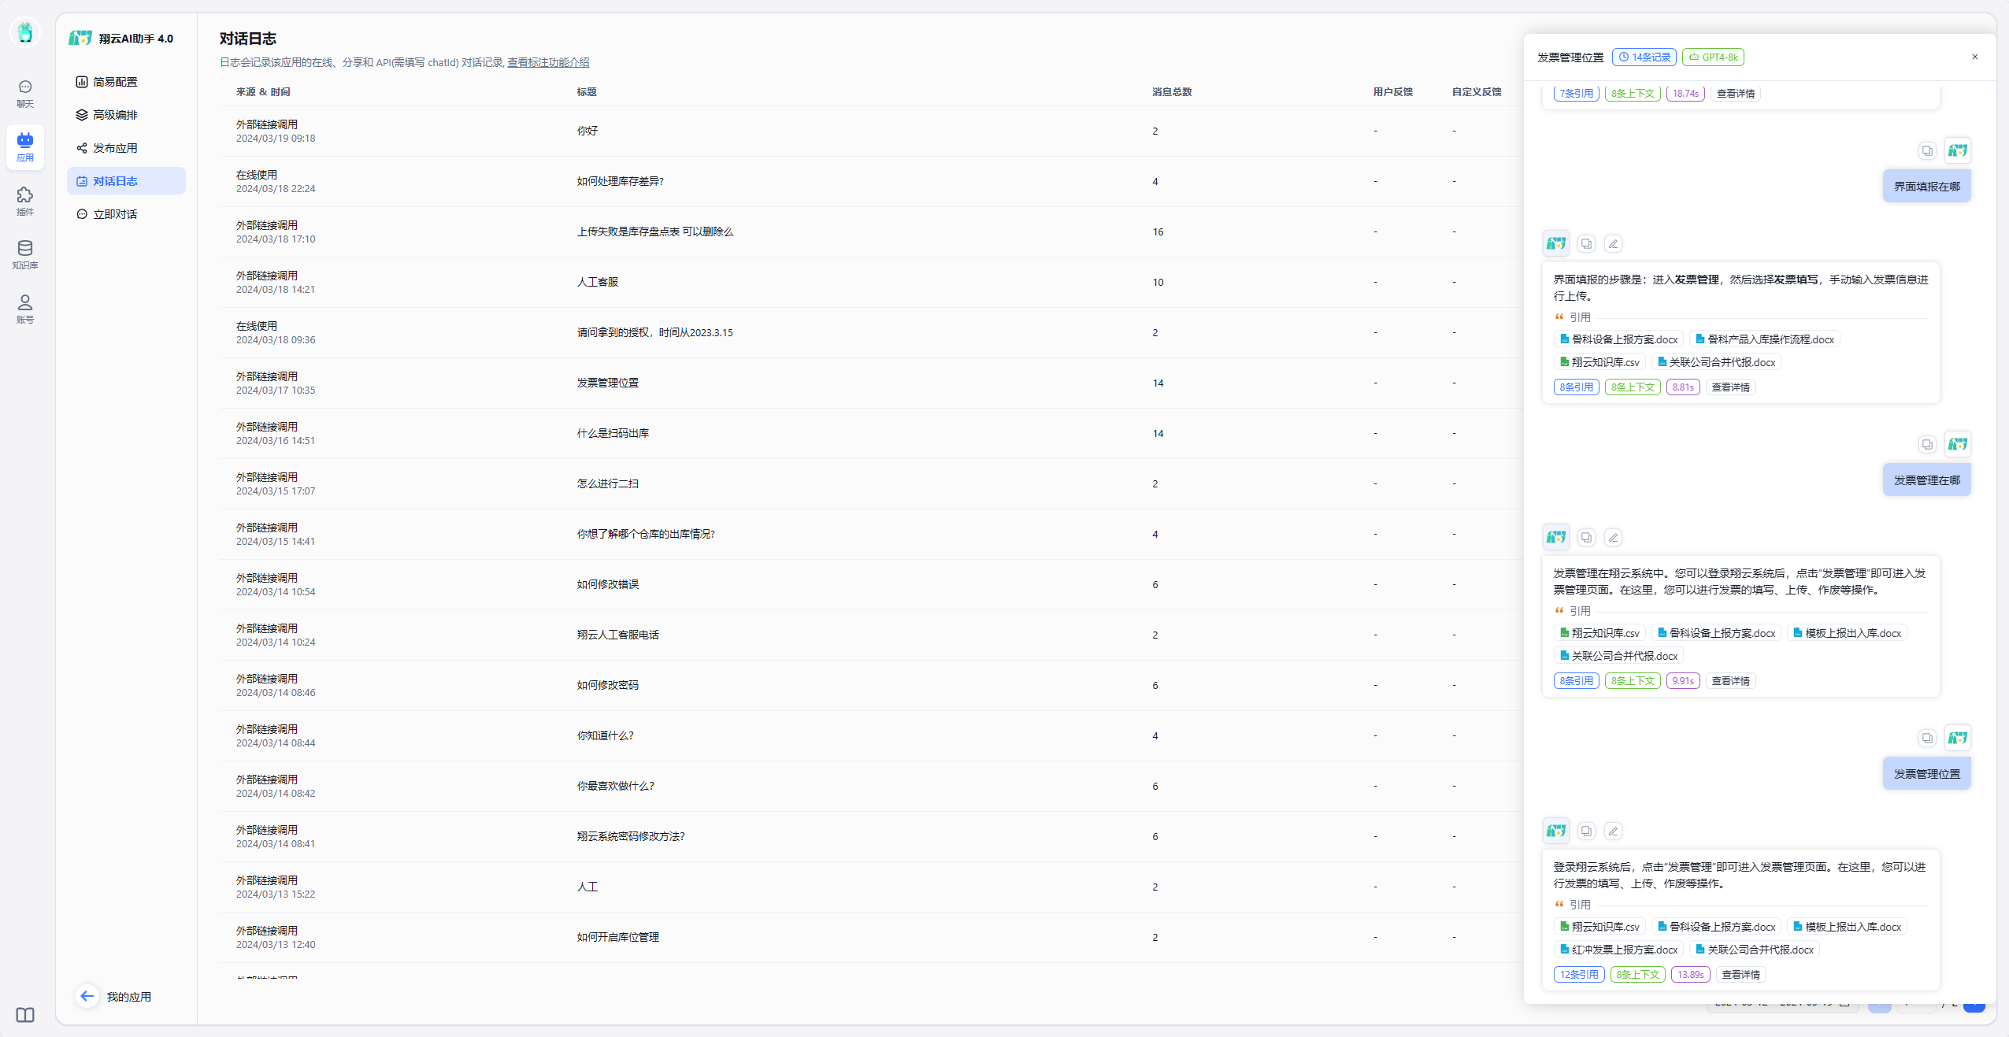Open the Account (账号) sidebar icon
Viewport: 2009px width, 1037px height.
point(25,309)
